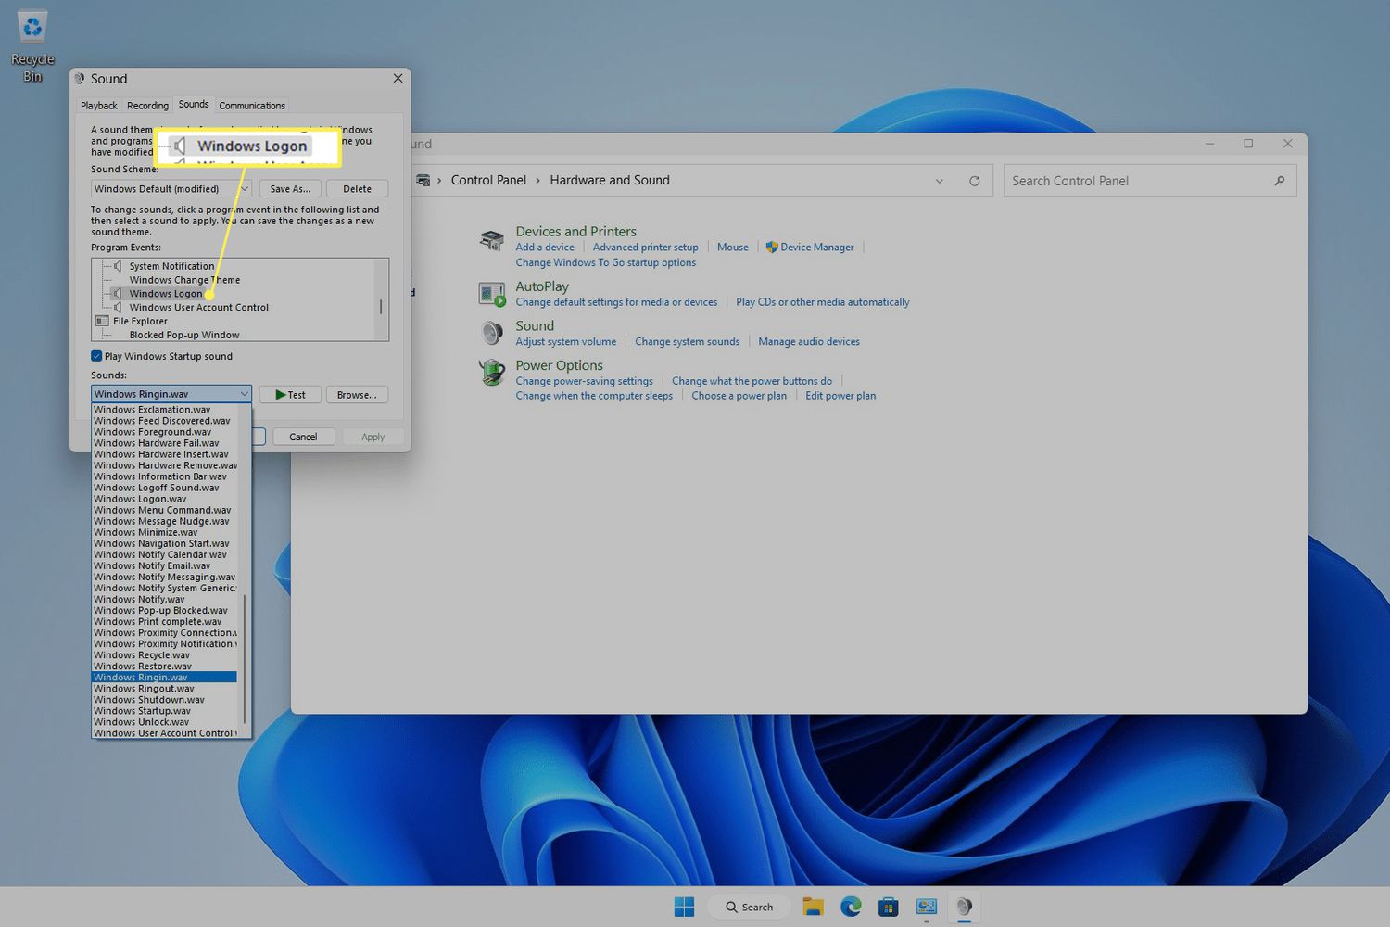Open the Windows Start menu
The height and width of the screenshot is (927, 1390).
pos(684,907)
